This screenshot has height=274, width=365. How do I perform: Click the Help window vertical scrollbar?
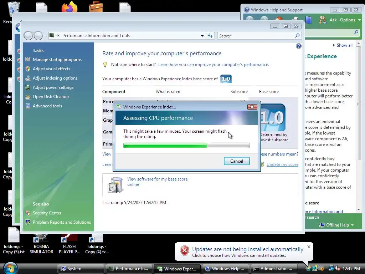click(358, 102)
